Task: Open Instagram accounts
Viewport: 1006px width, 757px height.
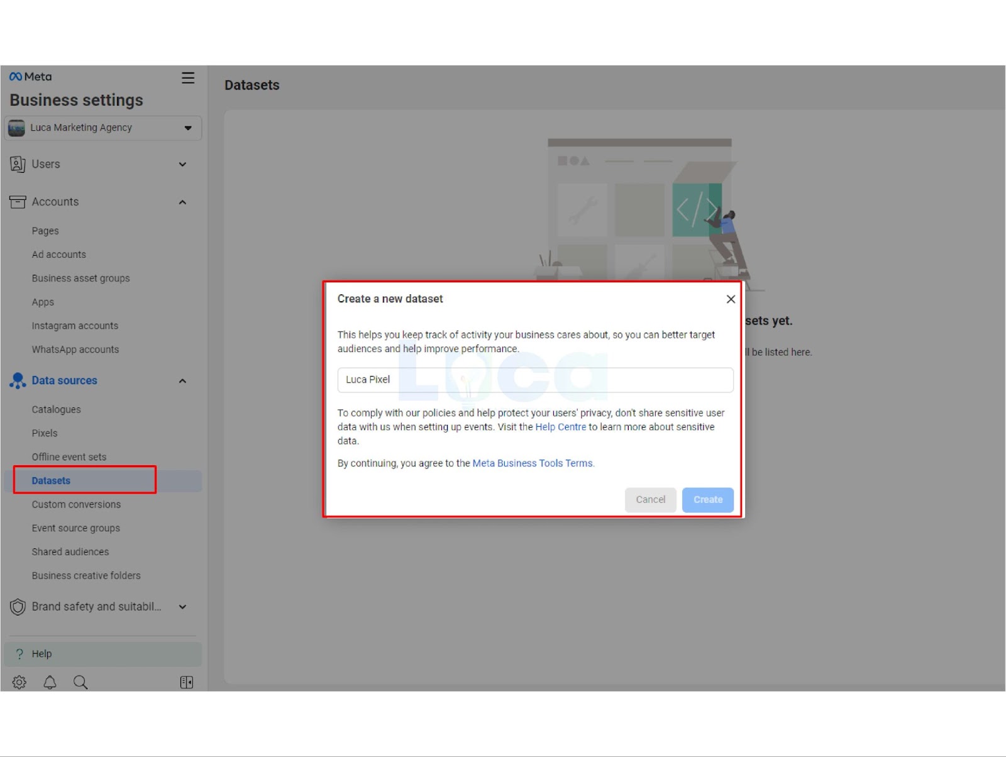Action: 75,326
